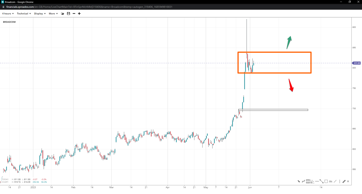The height and width of the screenshot is (194, 362).
Task: Select the fan lines drawing tool
Action: click(312, 181)
